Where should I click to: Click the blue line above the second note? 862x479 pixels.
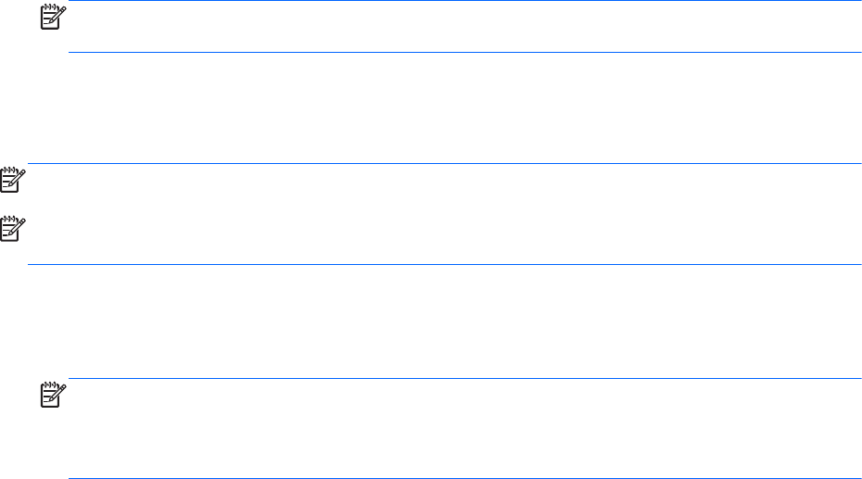[445, 164]
